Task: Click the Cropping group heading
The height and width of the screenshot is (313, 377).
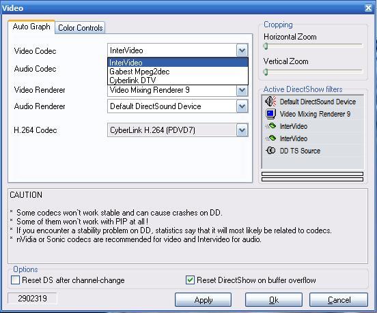Action: coord(278,25)
